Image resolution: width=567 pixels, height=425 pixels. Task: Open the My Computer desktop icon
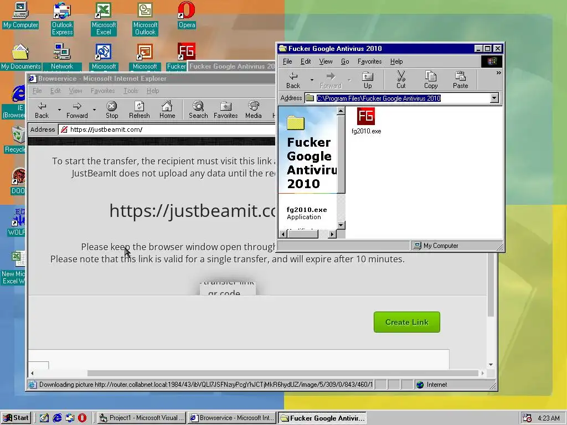(x=20, y=14)
